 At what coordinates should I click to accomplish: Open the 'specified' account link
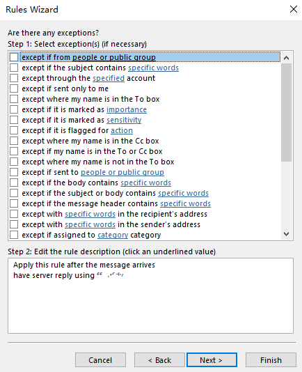109,78
